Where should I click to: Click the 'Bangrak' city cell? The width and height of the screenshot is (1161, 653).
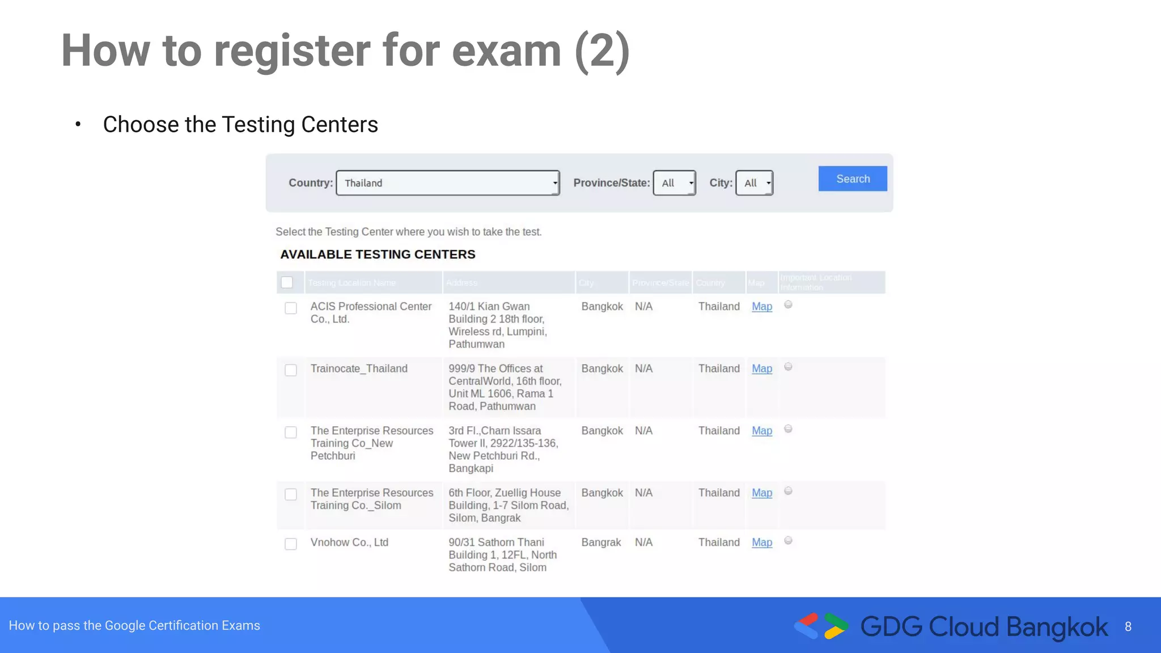point(601,542)
